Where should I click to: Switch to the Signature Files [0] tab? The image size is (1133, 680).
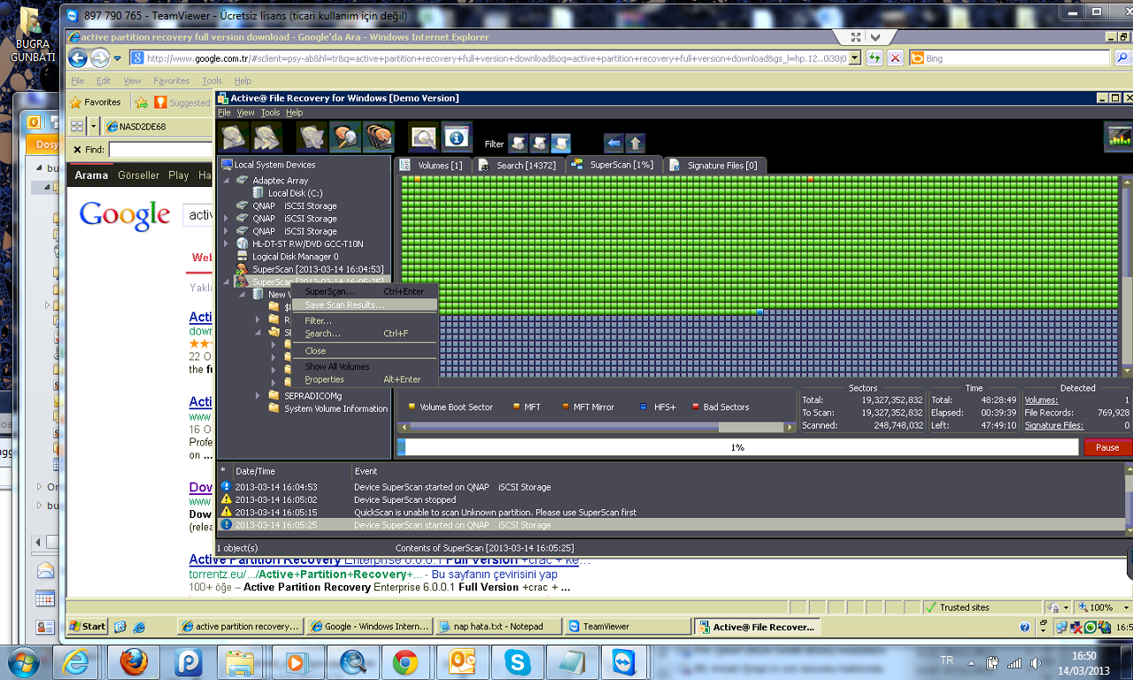tap(713, 165)
